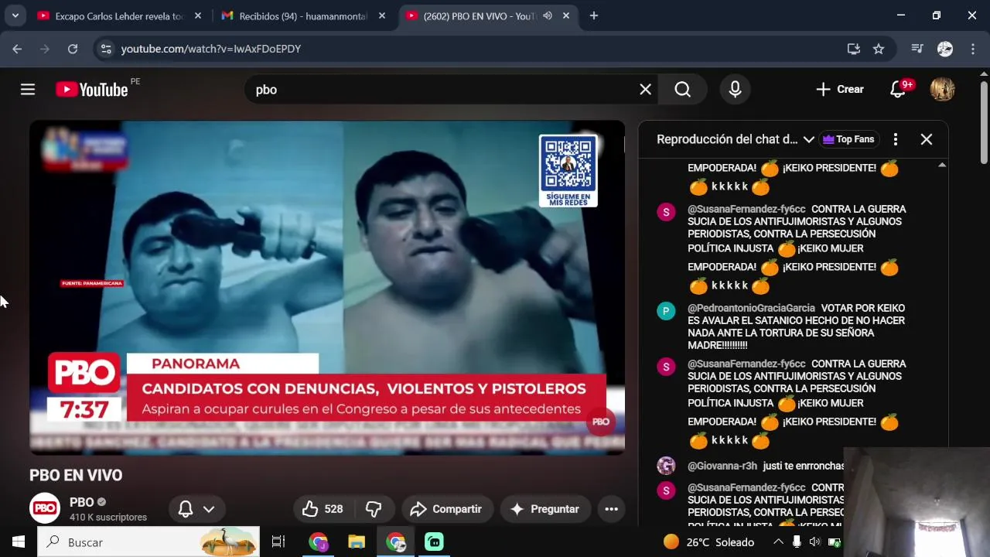Open @Giovanna-r3h chat author name
The image size is (990, 557).
coord(722,466)
